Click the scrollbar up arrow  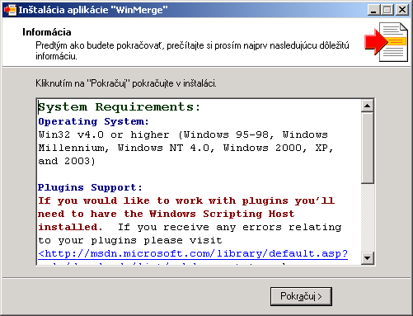[x=368, y=106]
